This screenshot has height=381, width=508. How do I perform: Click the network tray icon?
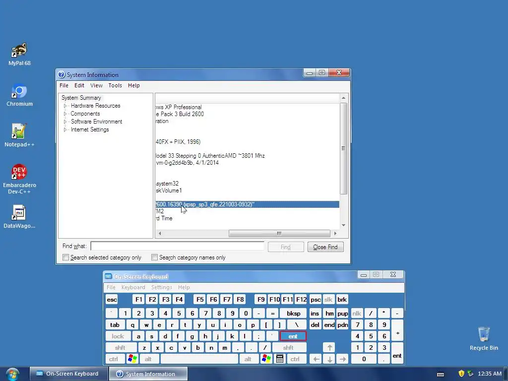tap(470, 374)
